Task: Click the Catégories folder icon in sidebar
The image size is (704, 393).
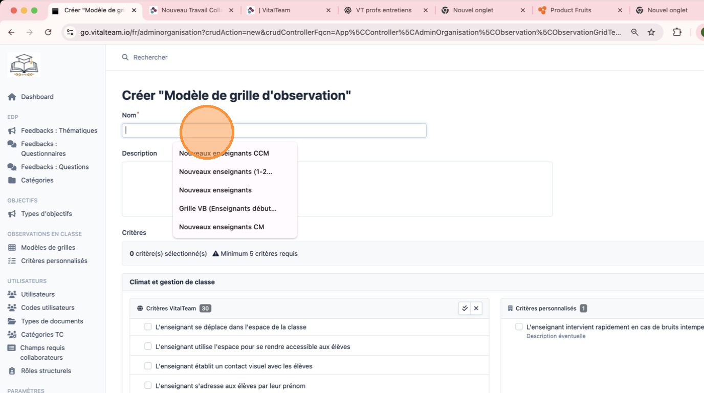Action: [x=12, y=180]
